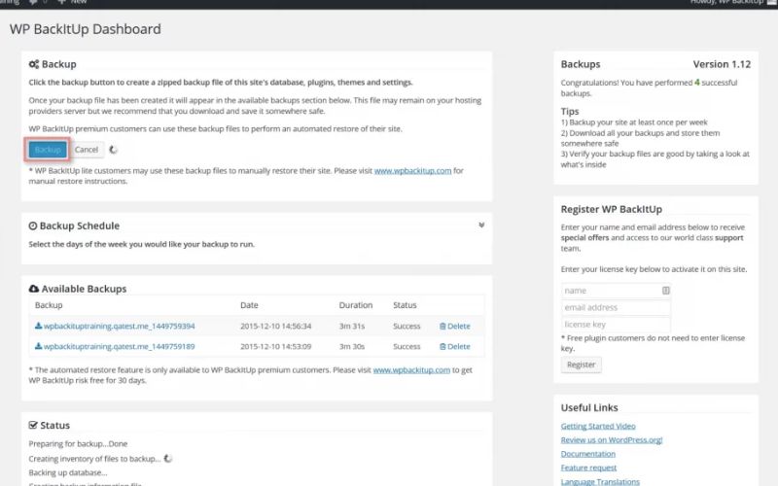Open the www.wpbackitup.com link in the Backup section
The height and width of the screenshot is (486, 778).
(x=412, y=171)
